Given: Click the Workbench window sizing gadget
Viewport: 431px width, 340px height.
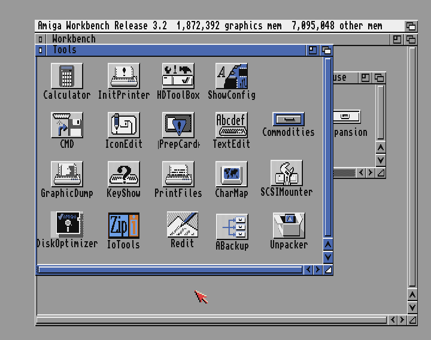Looking at the screenshot, I should (412, 320).
